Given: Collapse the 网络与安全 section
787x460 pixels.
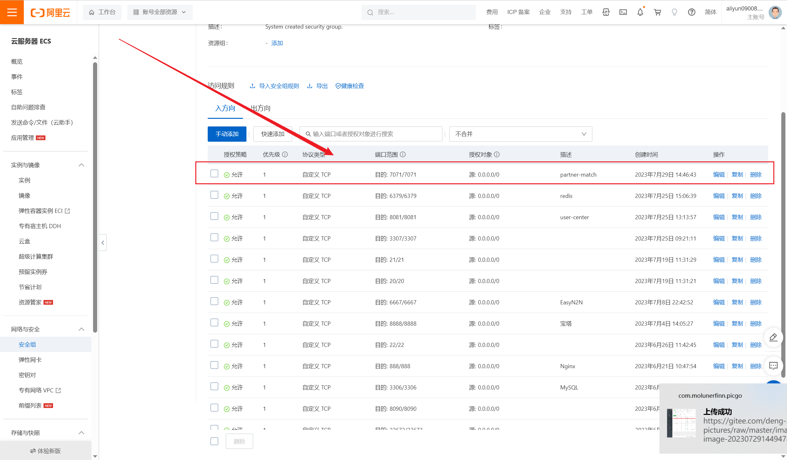Looking at the screenshot, I should click(x=81, y=329).
